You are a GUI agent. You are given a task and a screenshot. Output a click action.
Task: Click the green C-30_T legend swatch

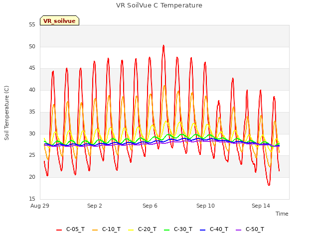(166, 230)
